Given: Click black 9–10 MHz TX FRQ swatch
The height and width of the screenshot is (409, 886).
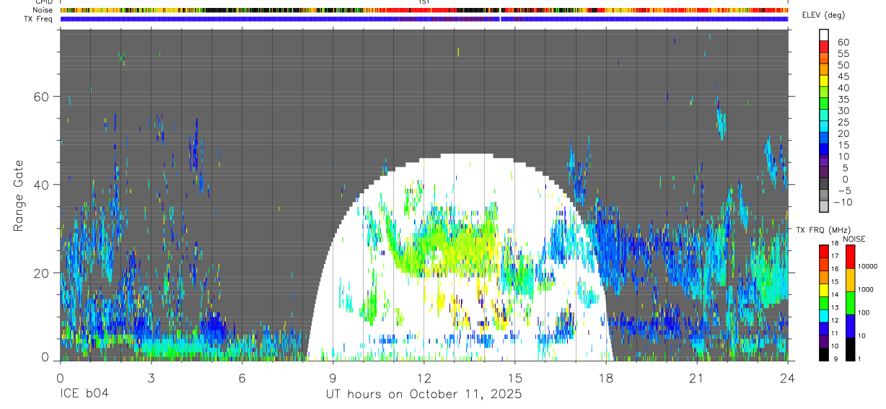Looking at the screenshot, I should coord(824,355).
